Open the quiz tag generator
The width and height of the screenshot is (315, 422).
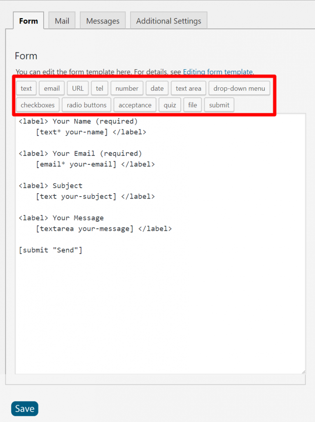coord(170,105)
